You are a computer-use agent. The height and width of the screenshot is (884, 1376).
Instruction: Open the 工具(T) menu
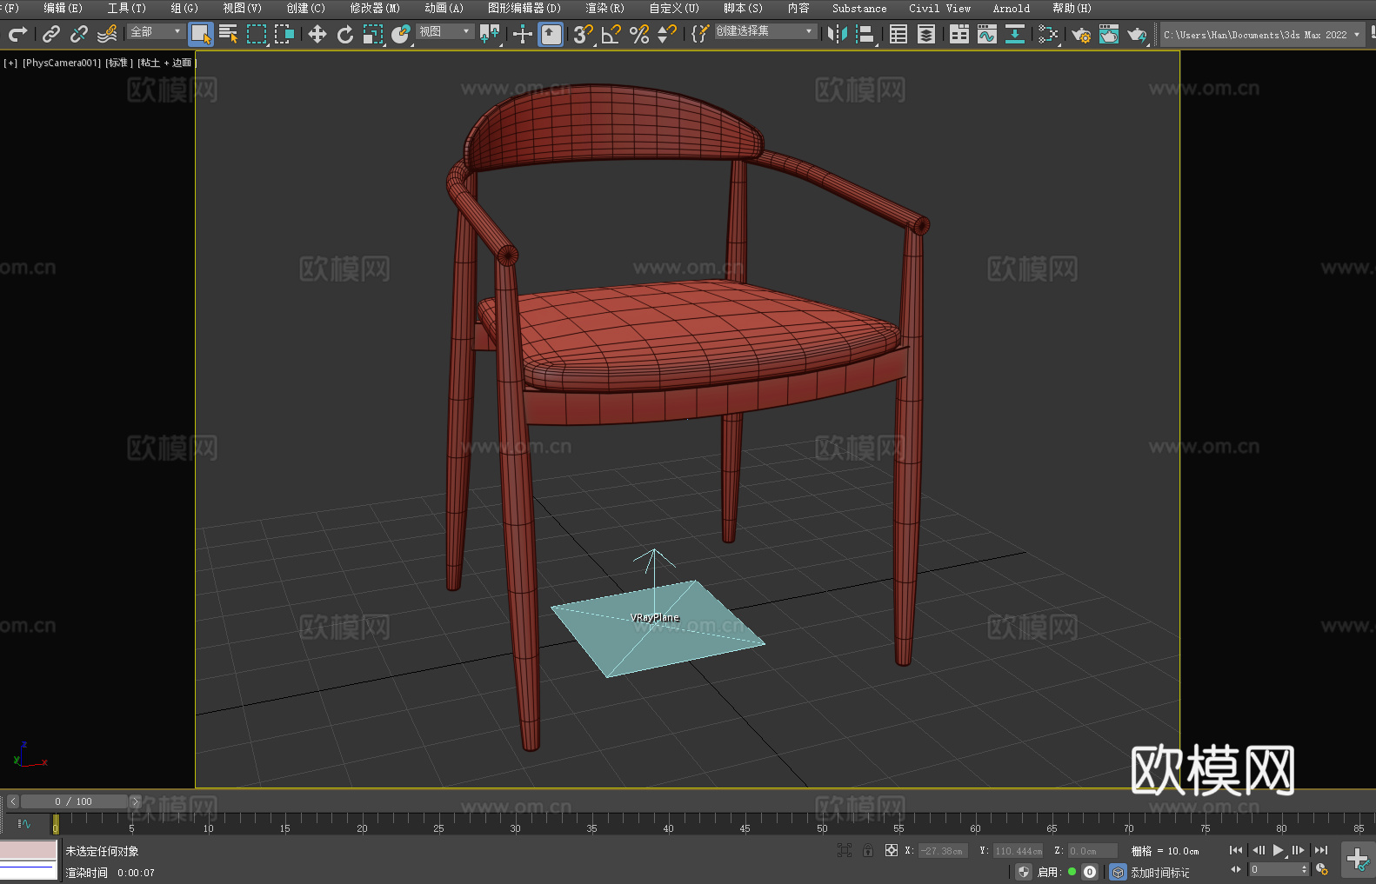[x=126, y=8]
